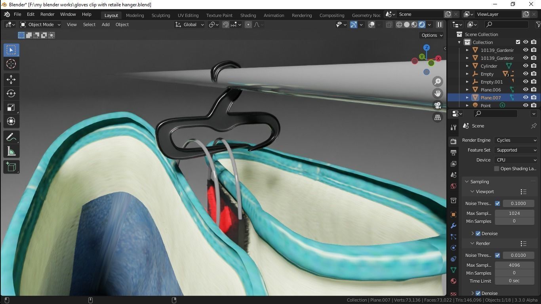The height and width of the screenshot is (304, 541).
Task: Activate the Cursor tool
Action: [x=11, y=64]
